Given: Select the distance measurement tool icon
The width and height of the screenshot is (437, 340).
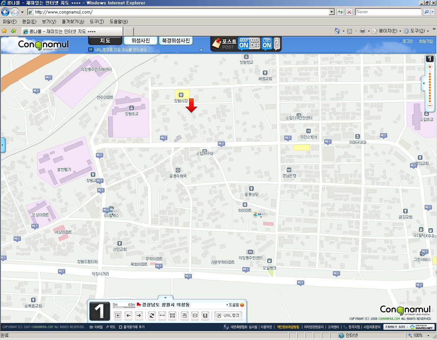Looking at the screenshot, I should [x=162, y=315].
